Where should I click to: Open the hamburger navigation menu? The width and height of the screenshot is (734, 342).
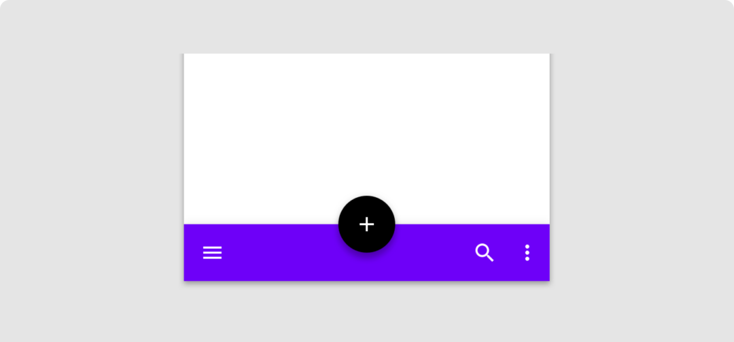[212, 252]
